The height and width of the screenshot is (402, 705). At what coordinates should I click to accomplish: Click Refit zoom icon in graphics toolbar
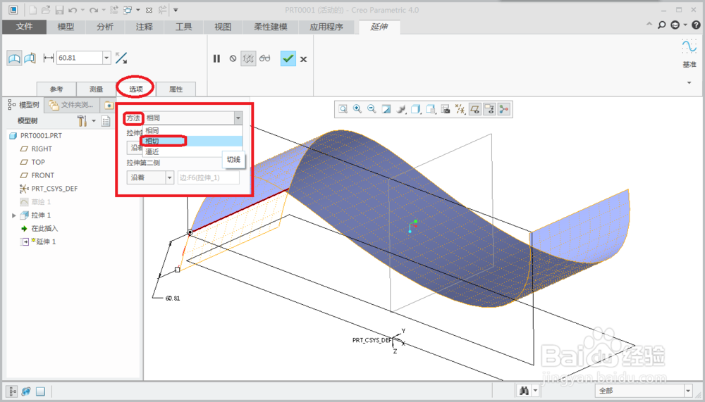click(343, 109)
